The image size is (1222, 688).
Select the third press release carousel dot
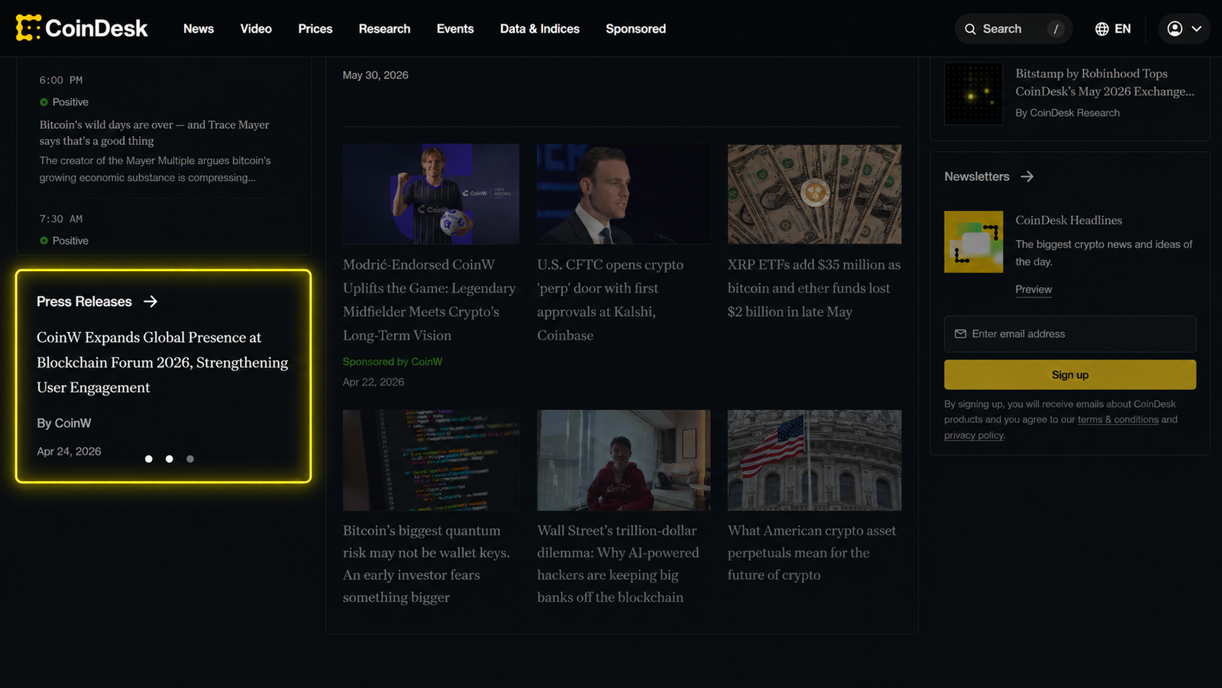click(x=190, y=459)
